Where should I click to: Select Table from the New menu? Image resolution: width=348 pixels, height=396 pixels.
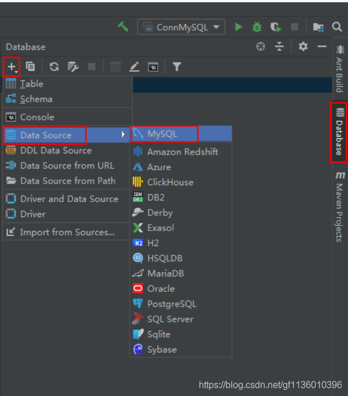67,84
